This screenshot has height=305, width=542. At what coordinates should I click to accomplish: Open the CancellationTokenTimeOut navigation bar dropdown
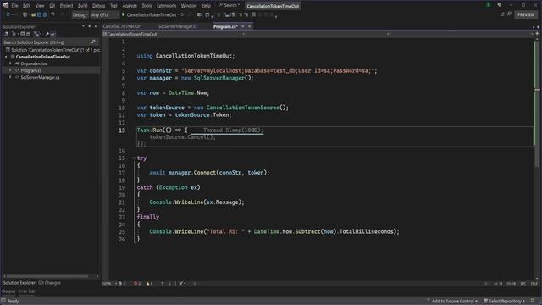pyautogui.click(x=174, y=34)
